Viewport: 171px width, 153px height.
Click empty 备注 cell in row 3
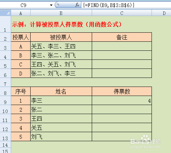[x=122, y=46]
